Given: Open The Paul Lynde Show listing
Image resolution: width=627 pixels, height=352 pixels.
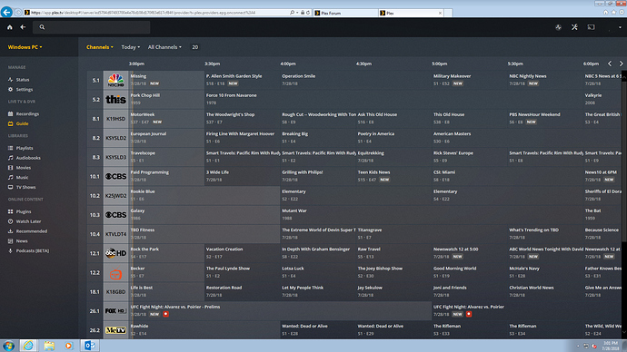Looking at the screenshot, I should [242, 272].
